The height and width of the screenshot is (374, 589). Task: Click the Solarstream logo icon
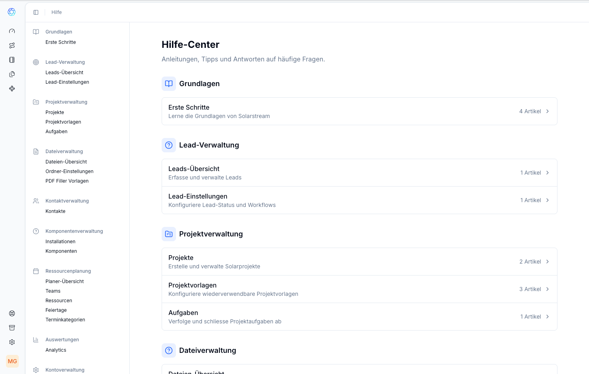click(x=12, y=12)
